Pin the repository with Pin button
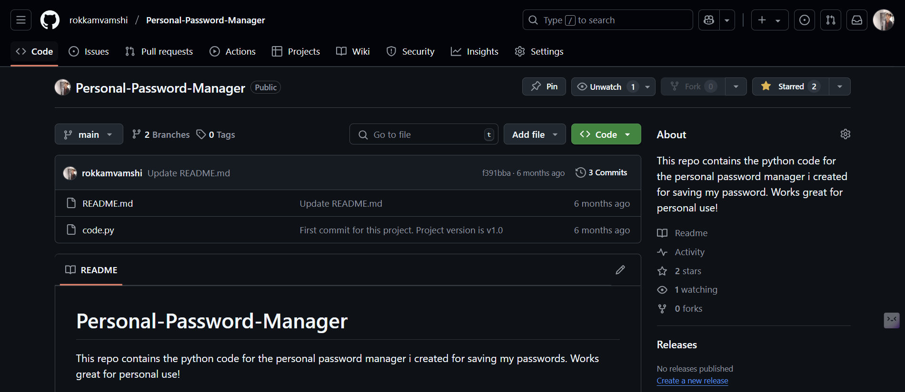This screenshot has width=905, height=392. [544, 86]
